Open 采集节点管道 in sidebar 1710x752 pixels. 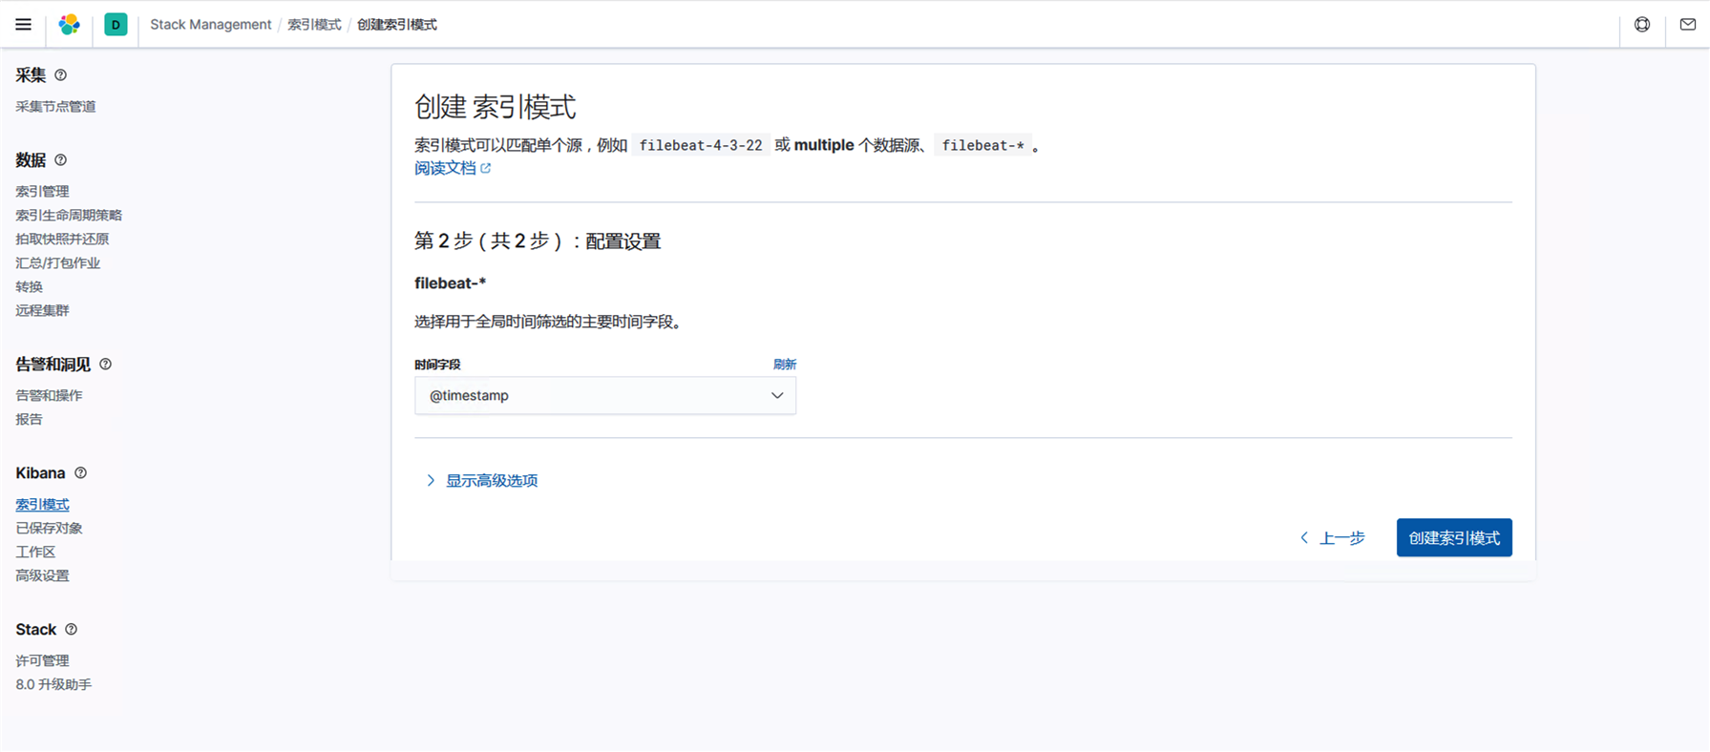point(55,107)
